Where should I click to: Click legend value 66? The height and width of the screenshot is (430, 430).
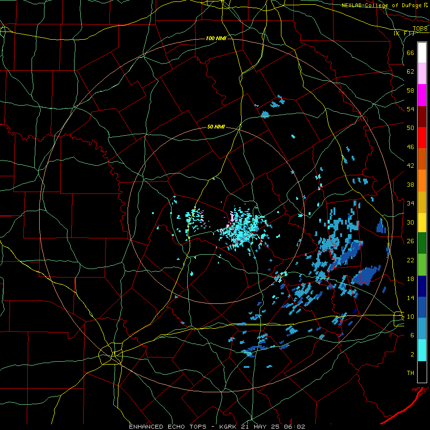(410, 53)
